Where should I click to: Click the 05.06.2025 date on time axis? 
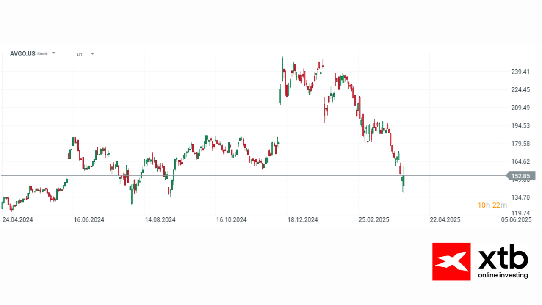pyautogui.click(x=516, y=219)
